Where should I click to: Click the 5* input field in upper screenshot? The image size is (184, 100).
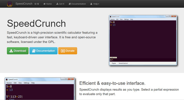(x=143, y=60)
